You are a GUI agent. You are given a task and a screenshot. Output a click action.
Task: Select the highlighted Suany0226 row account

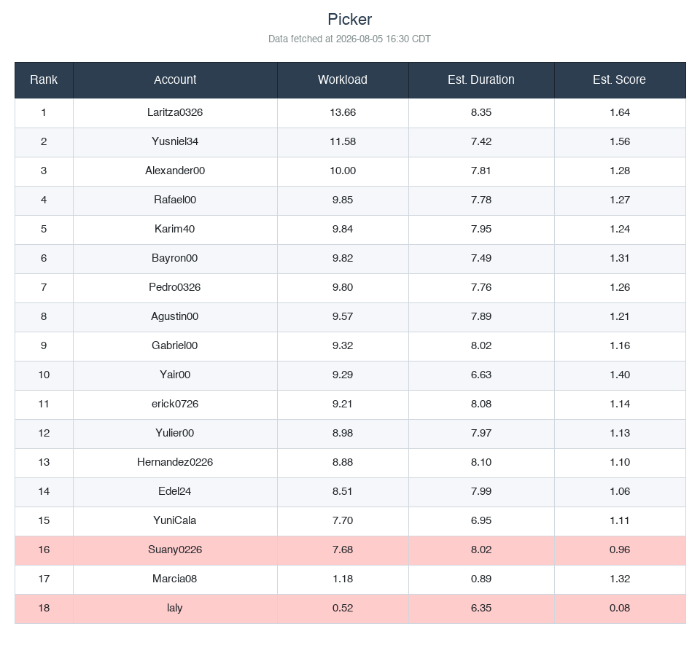click(x=175, y=550)
